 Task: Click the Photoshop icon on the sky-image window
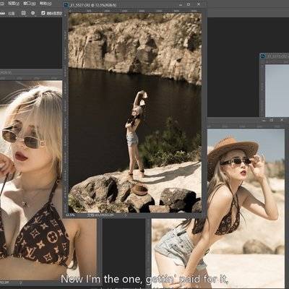click(x=263, y=56)
